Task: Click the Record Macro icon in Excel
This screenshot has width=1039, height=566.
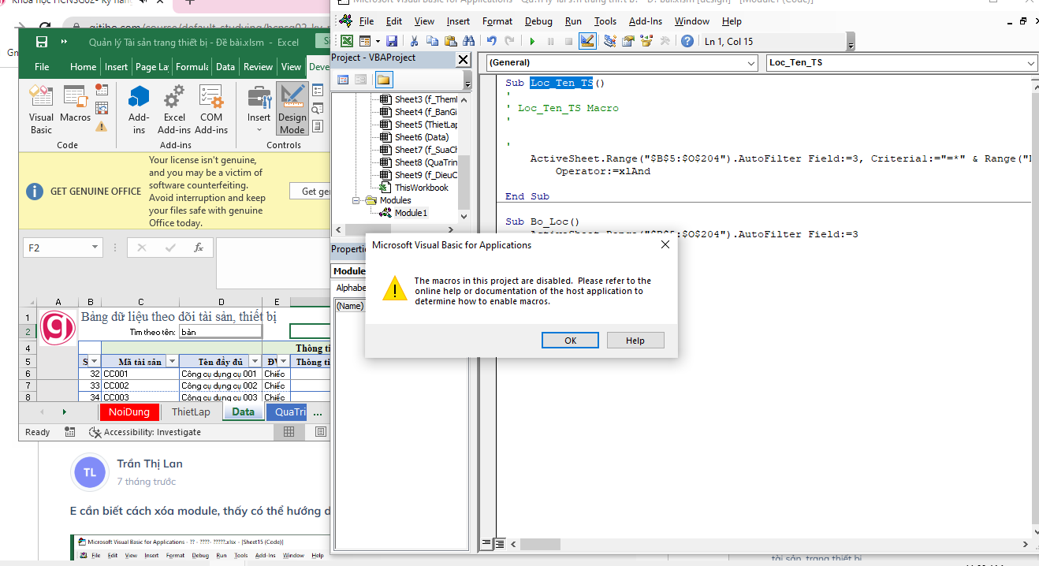Action: coord(102,90)
